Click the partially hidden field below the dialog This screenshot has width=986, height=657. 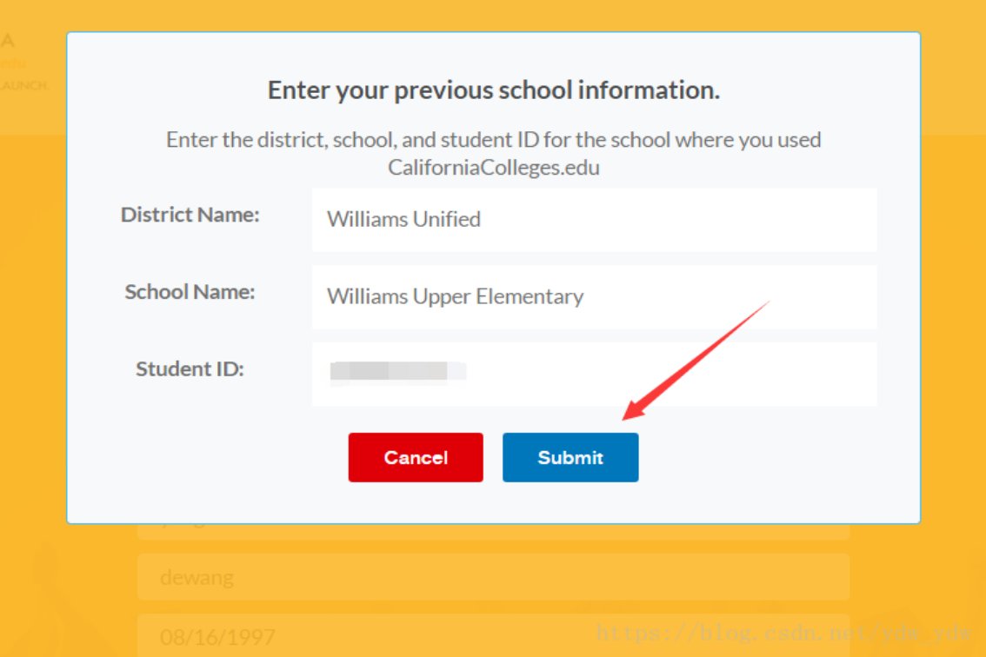(x=493, y=529)
